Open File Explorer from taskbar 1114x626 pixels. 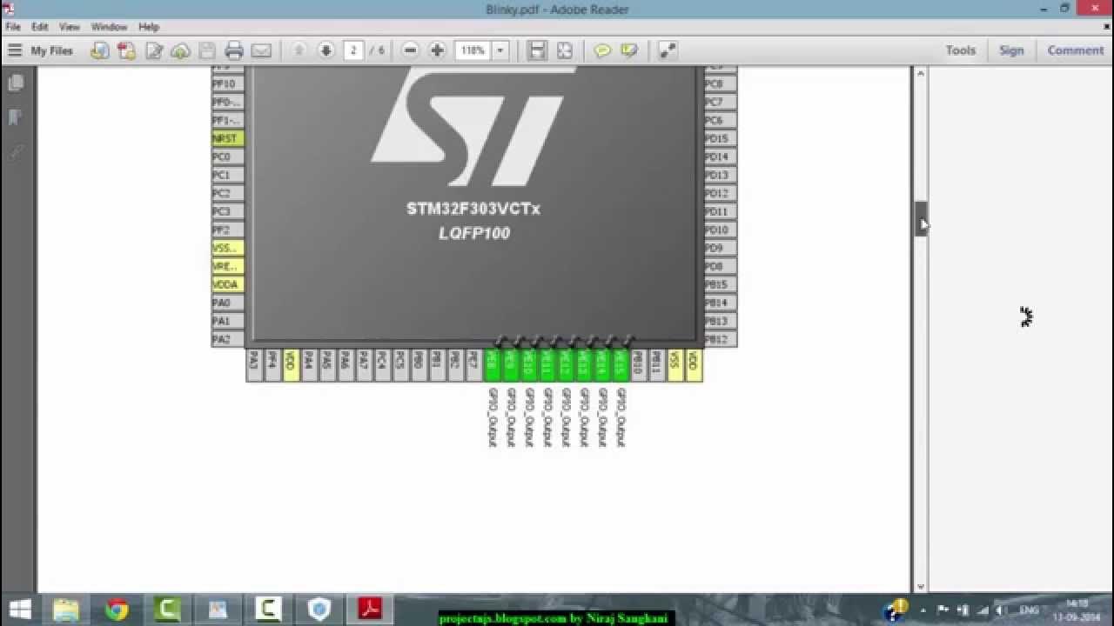pos(66,609)
